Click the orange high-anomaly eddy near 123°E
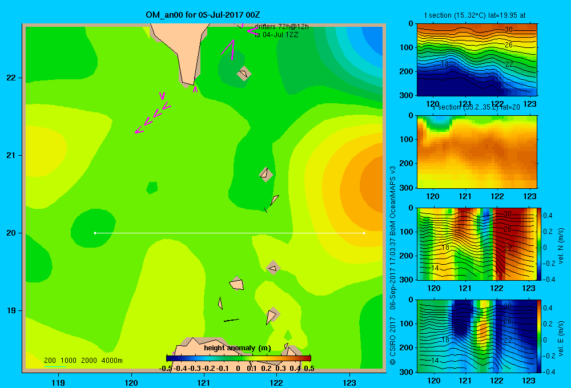Viewport: 571px width, 388px height. 372,185
